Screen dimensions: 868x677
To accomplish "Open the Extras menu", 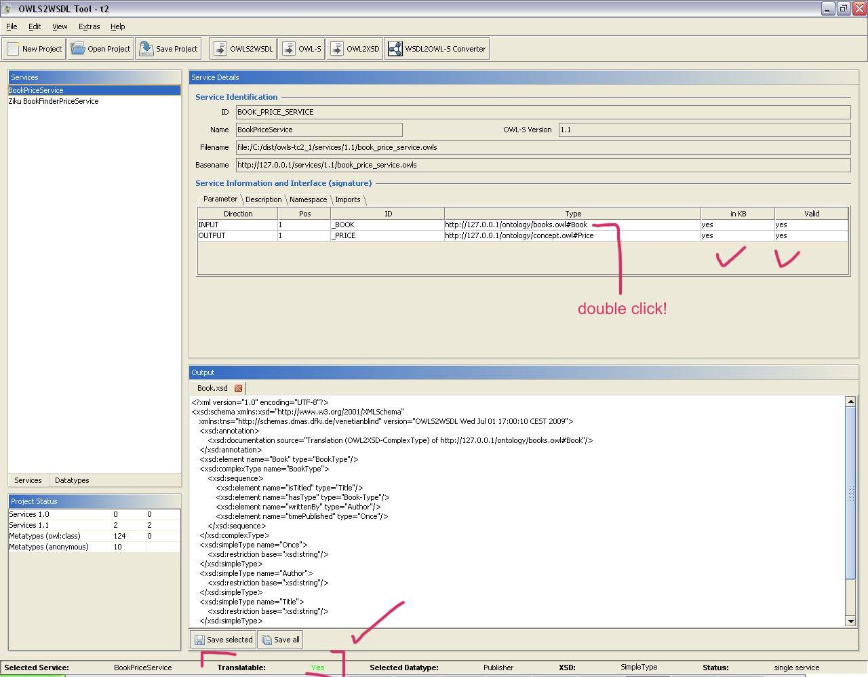I will click(89, 26).
